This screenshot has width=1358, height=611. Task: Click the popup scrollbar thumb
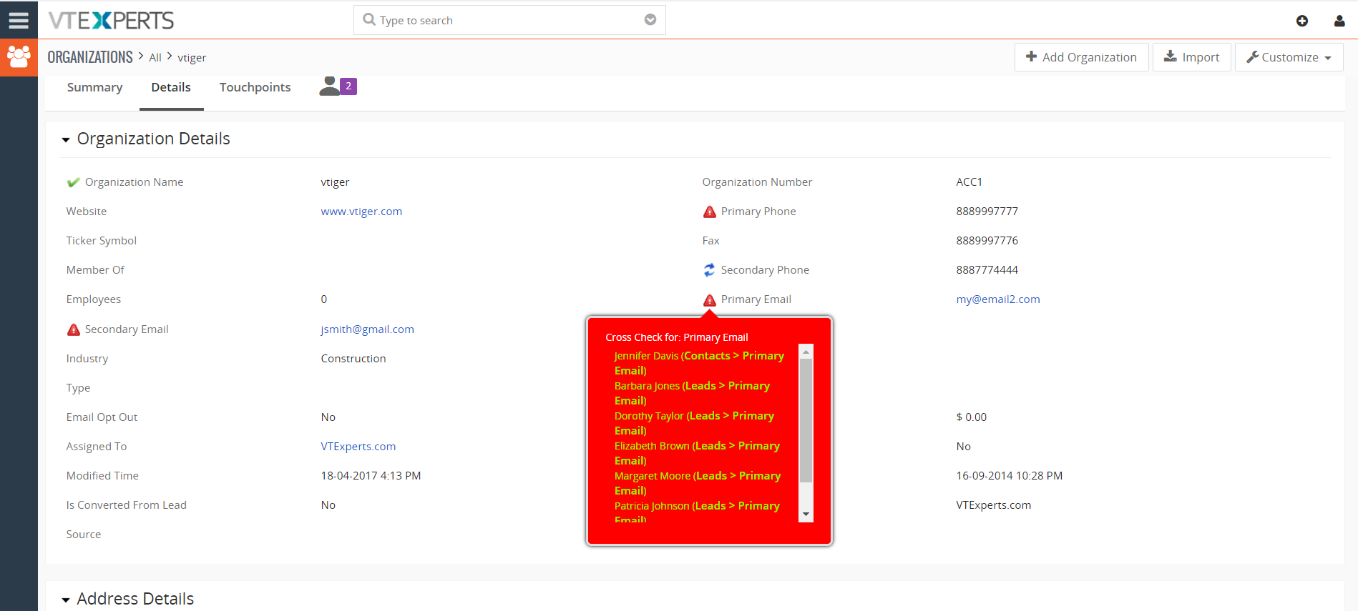pyautogui.click(x=806, y=421)
